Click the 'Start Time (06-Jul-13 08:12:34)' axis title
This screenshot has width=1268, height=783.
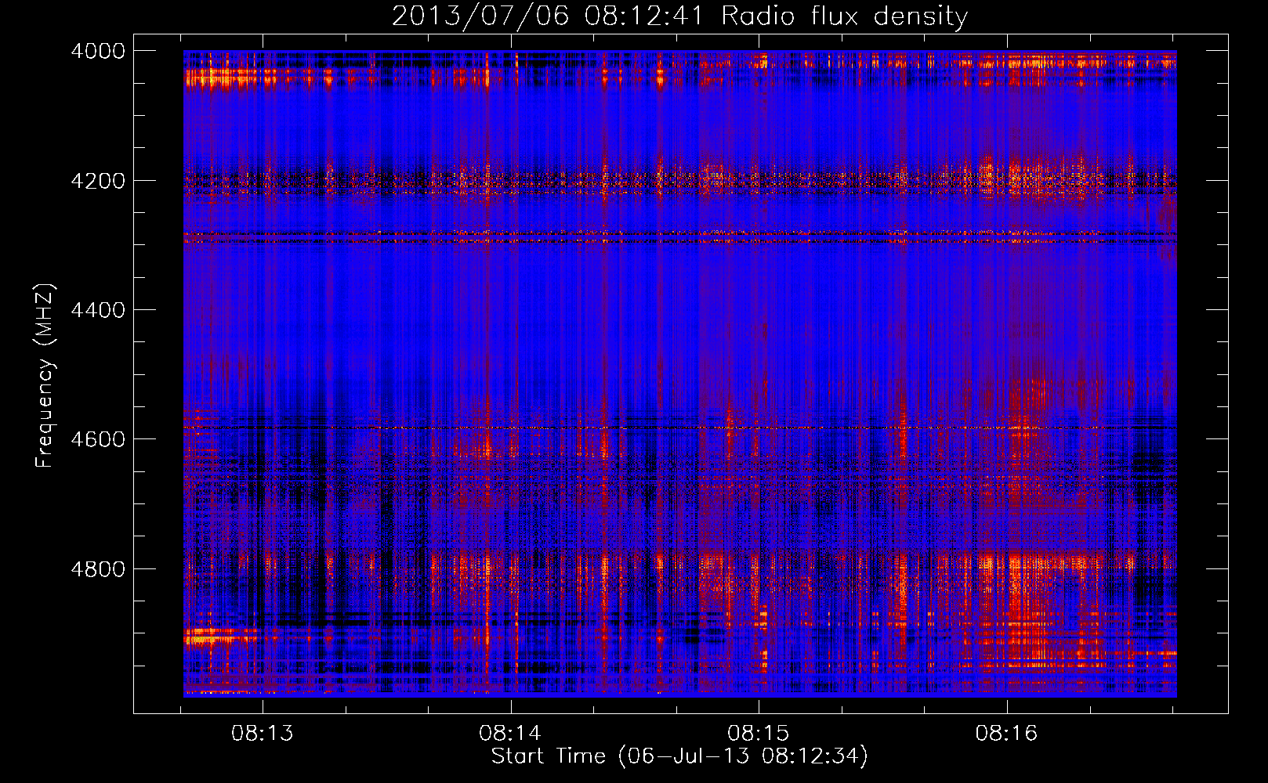tap(679, 756)
